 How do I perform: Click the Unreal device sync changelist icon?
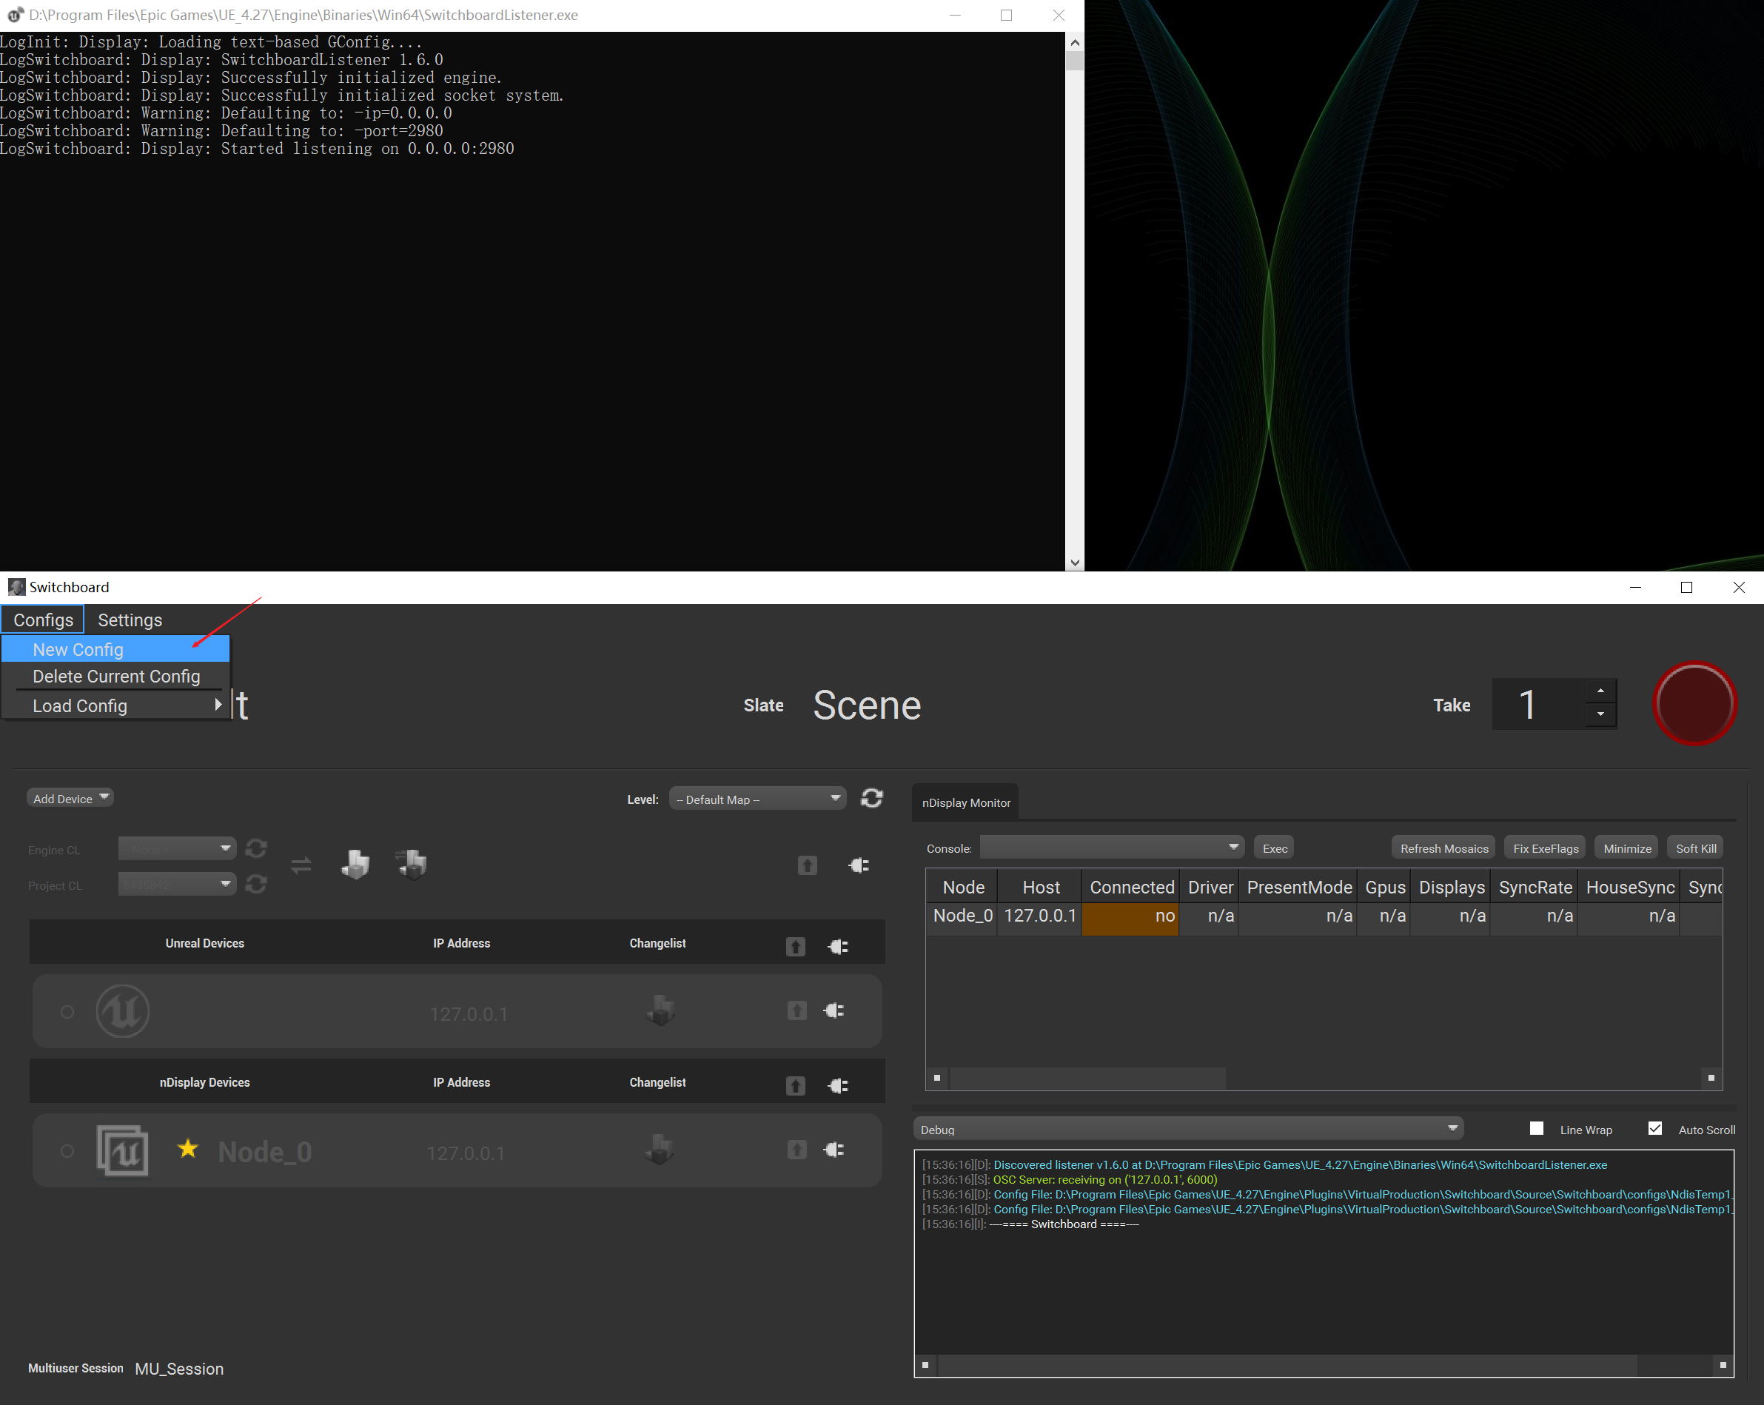point(660,1010)
